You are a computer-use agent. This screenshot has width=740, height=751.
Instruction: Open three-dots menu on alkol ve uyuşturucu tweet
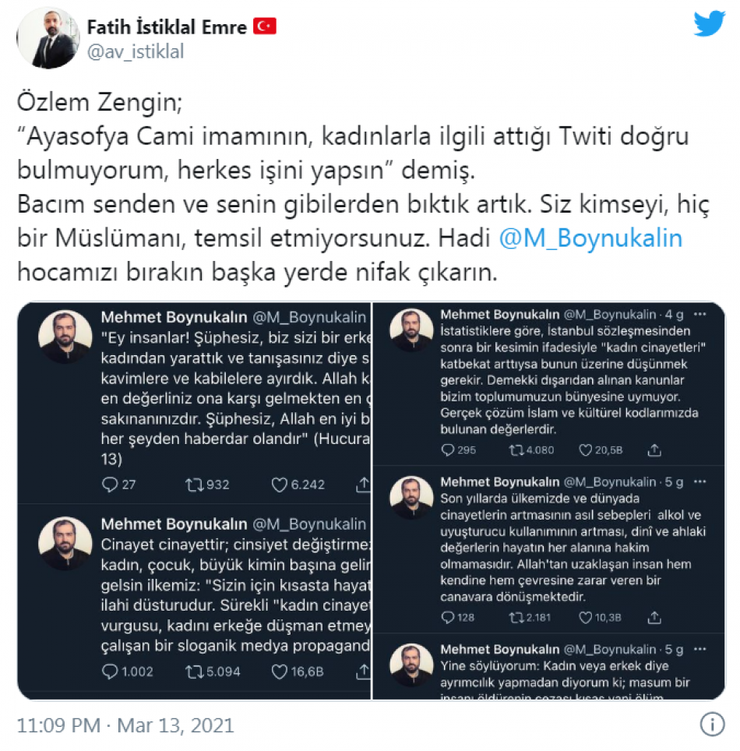pos(699,481)
